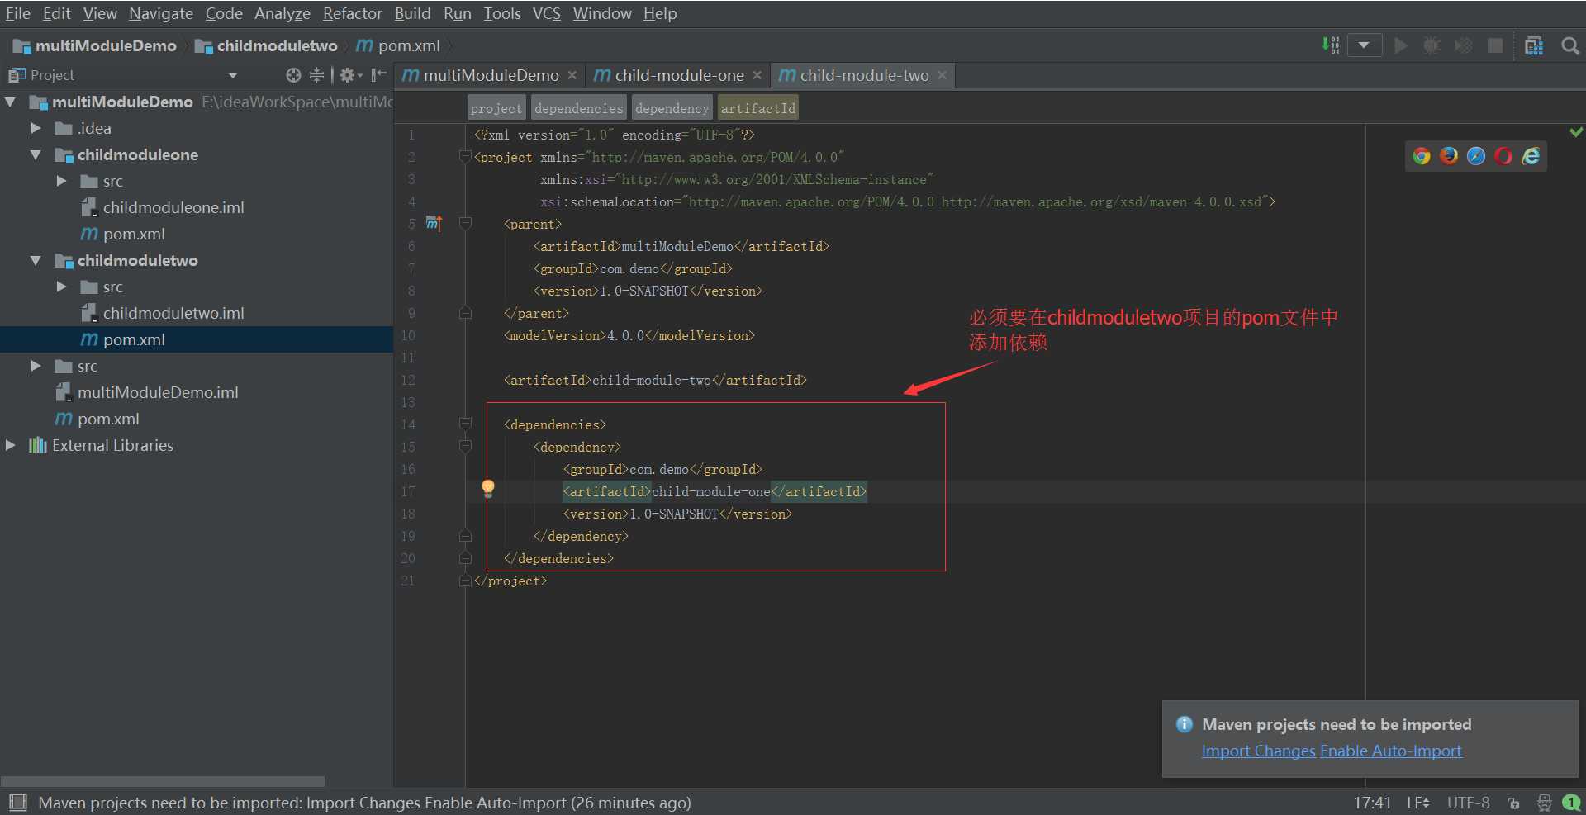Click Enable Auto-Import link
This screenshot has height=815, width=1586.
point(1391,751)
